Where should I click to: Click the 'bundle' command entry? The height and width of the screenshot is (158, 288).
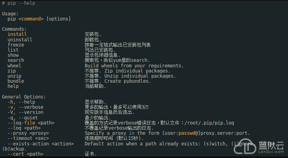click(16, 81)
